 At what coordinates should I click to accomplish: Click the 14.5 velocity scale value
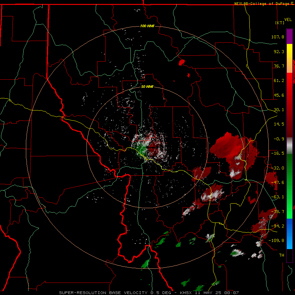279,124
